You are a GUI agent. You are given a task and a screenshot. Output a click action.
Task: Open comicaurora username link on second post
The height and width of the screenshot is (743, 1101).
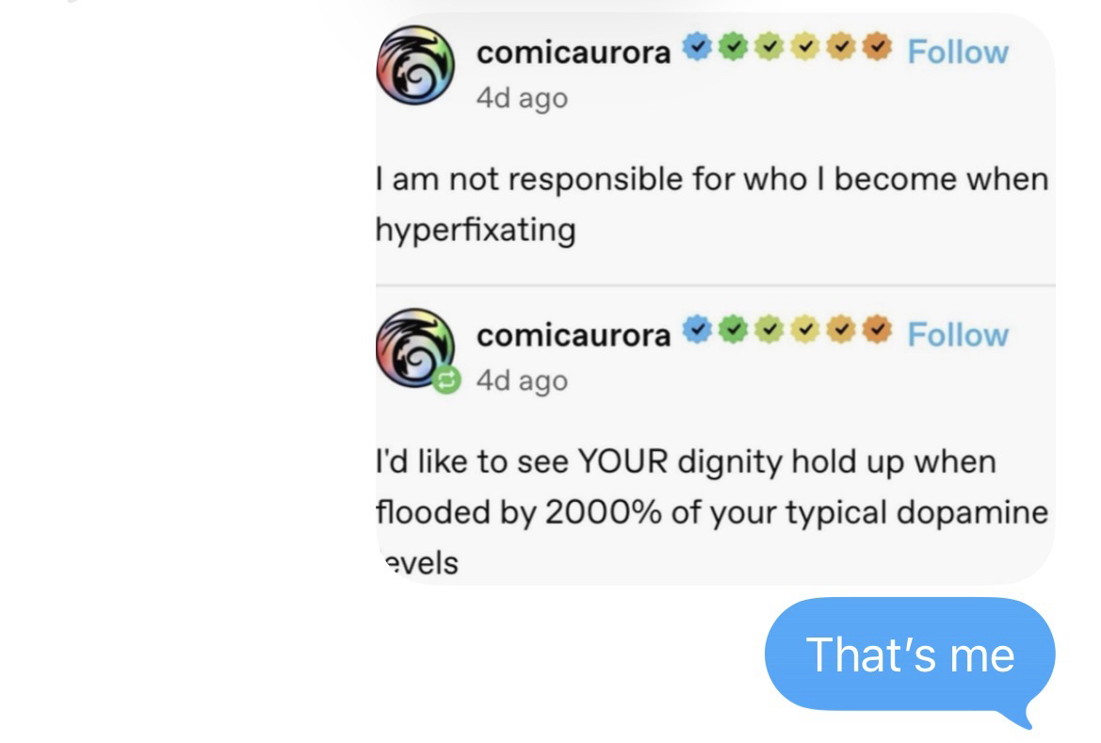(x=574, y=335)
